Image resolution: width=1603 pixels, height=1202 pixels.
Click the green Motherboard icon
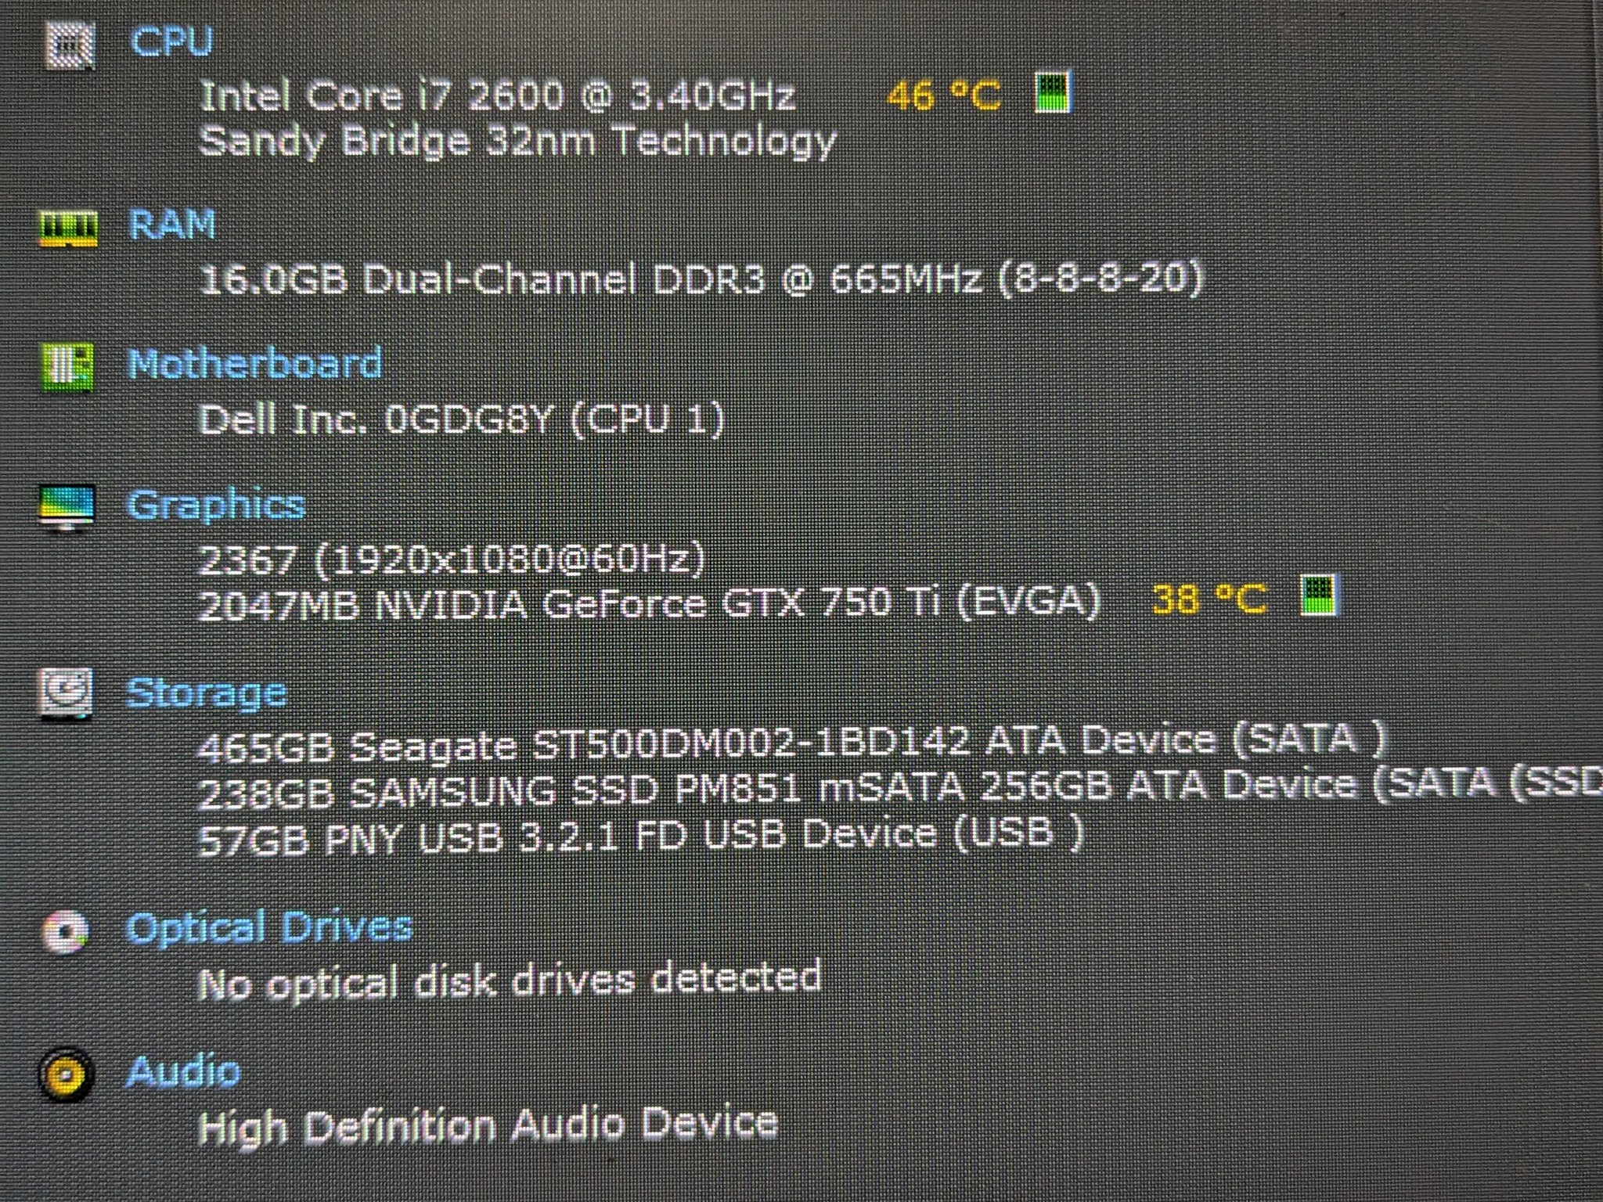(67, 365)
